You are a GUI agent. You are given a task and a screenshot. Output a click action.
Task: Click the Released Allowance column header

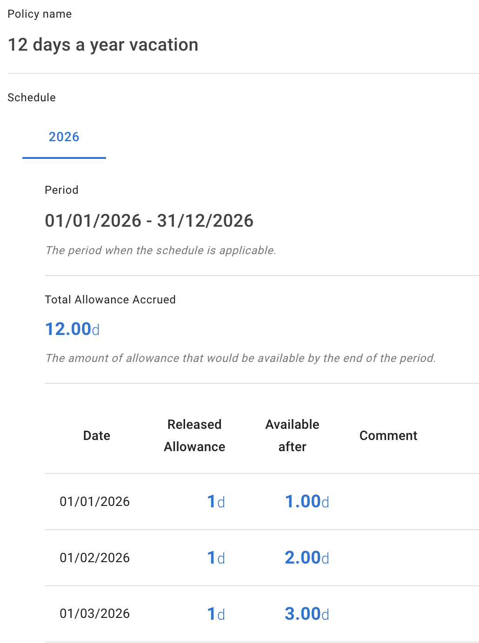pyautogui.click(x=194, y=435)
